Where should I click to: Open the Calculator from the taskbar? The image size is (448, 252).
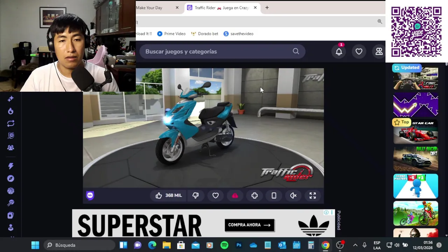pos(311,245)
